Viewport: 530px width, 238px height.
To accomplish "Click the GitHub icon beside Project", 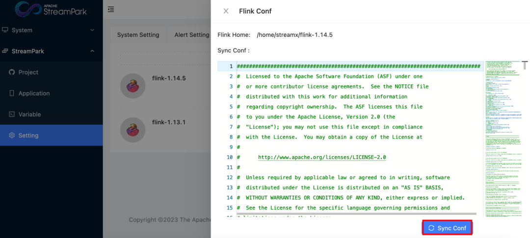I will click(12, 72).
